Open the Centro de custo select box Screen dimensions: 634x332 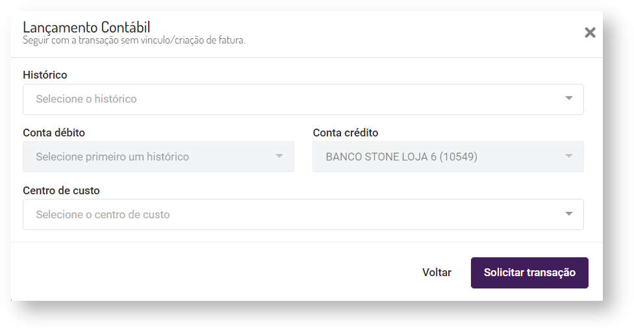point(303,214)
